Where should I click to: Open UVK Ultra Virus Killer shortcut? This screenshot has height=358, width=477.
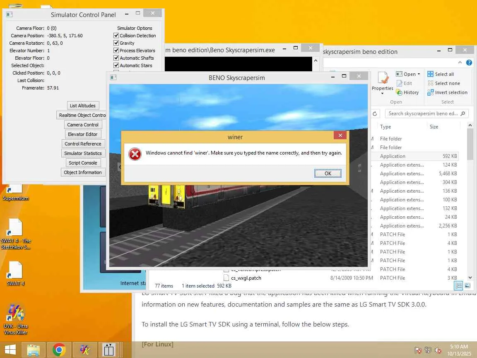15,319
